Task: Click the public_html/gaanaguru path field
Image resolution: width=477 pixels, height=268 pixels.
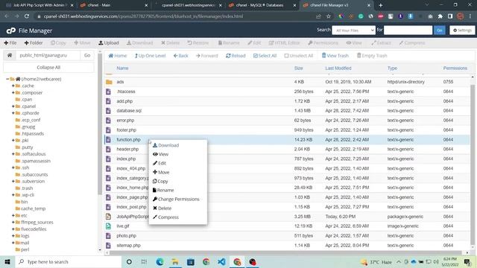Action: point(48,55)
